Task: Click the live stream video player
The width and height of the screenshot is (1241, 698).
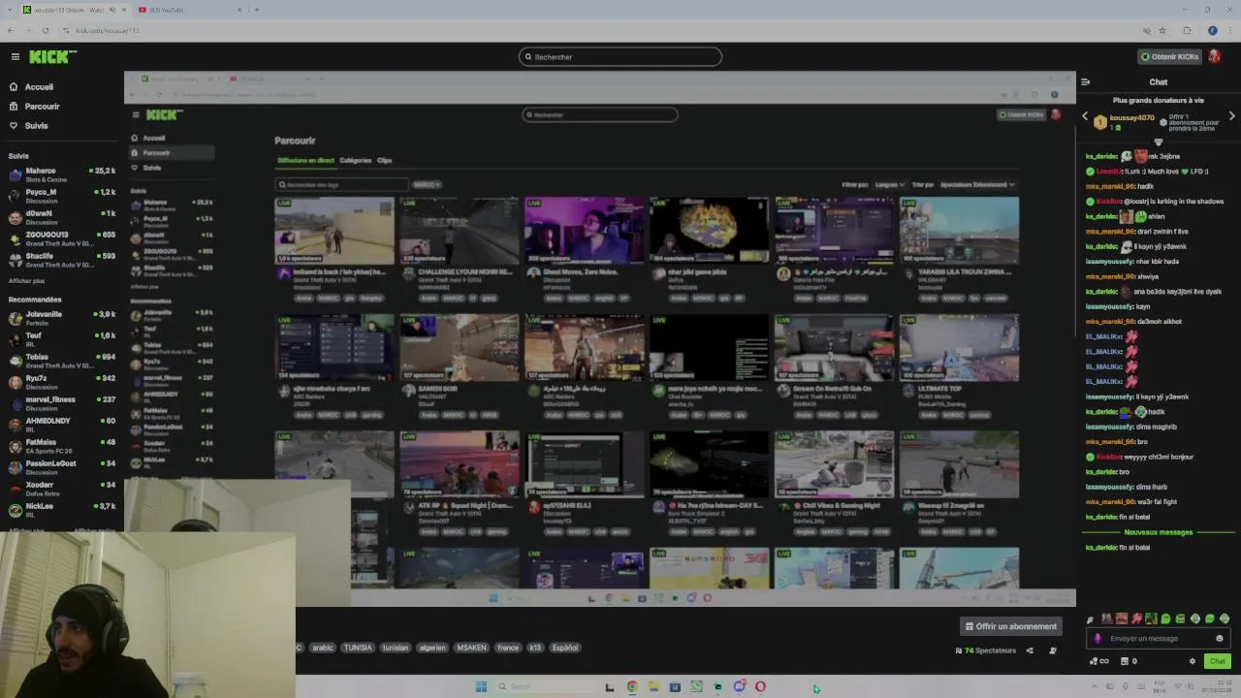Action: pos(599,339)
